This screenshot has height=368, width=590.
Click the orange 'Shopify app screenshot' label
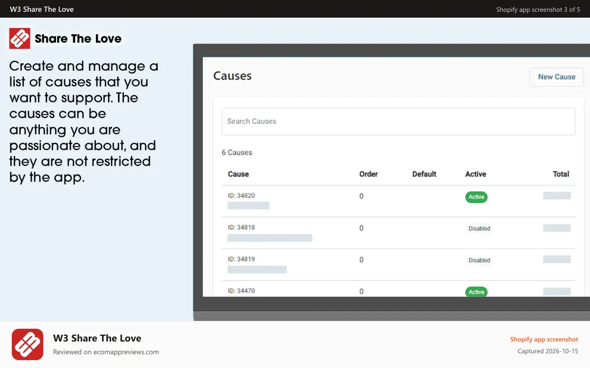coord(544,339)
